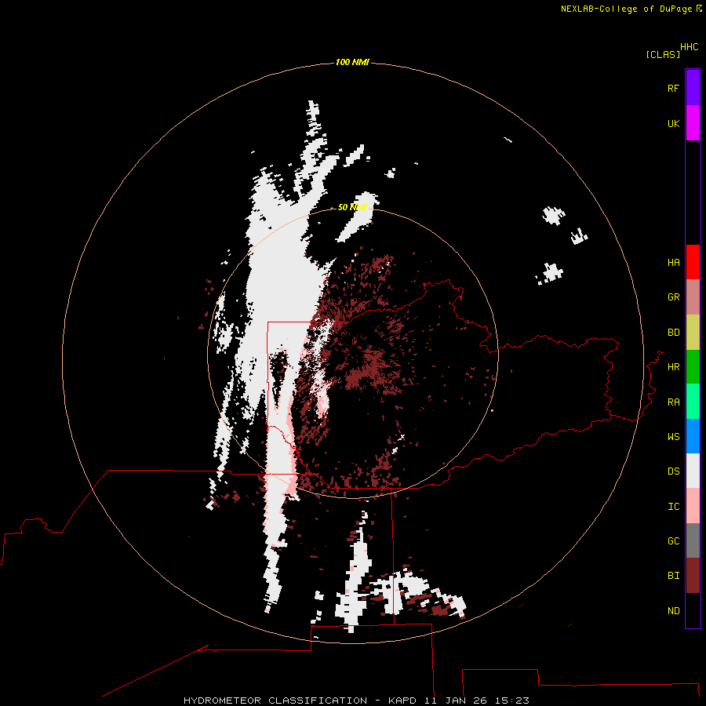Click the HHC product label
706x706 pixels.
pyautogui.click(x=689, y=47)
